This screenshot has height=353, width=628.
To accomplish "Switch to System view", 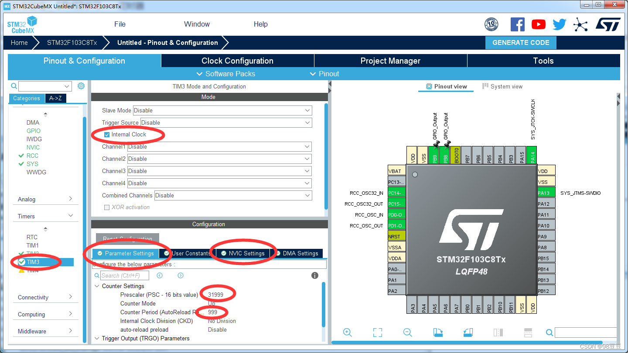I will pyautogui.click(x=502, y=86).
